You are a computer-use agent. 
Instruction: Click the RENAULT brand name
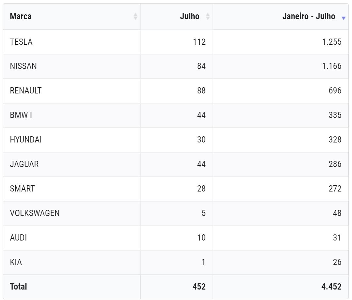point(26,91)
